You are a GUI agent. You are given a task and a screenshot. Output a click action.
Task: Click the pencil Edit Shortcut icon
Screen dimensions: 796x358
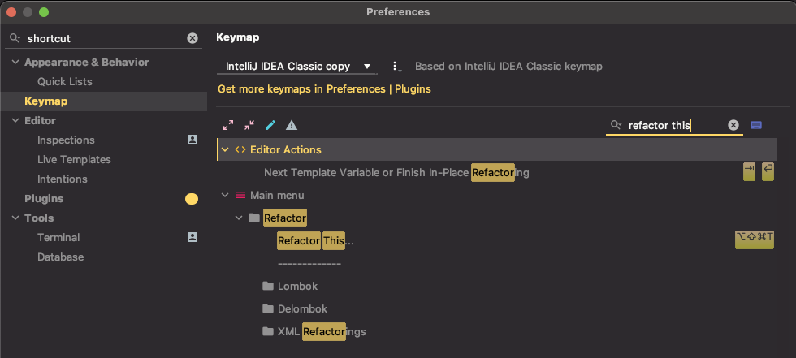270,125
